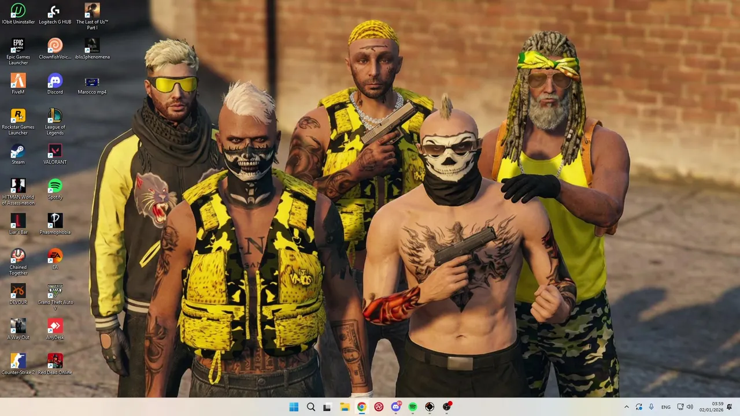Click the microphone tray icon
Image resolution: width=740 pixels, height=416 pixels.
(x=652, y=407)
